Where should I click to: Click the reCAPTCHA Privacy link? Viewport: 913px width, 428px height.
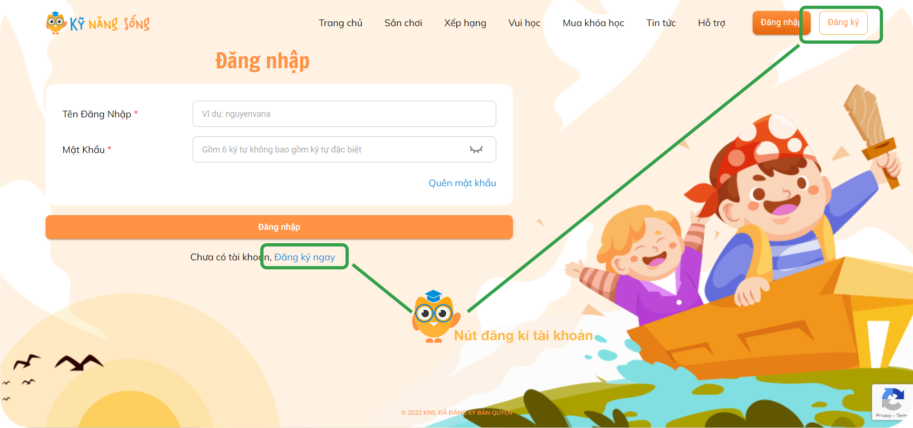pos(884,416)
